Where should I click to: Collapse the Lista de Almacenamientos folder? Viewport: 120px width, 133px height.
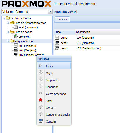pos(8,23)
